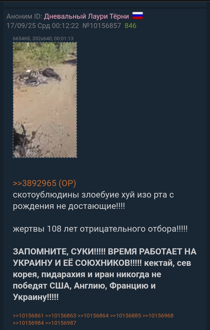The image size is (210, 330).
Task: Open the file info 6654Кб, 352x640, 00:01:13
Action: coord(43,39)
